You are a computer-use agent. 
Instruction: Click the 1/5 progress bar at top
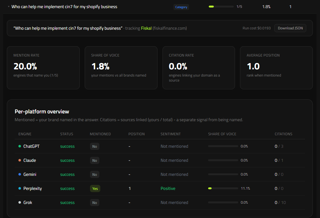[x=221, y=7]
